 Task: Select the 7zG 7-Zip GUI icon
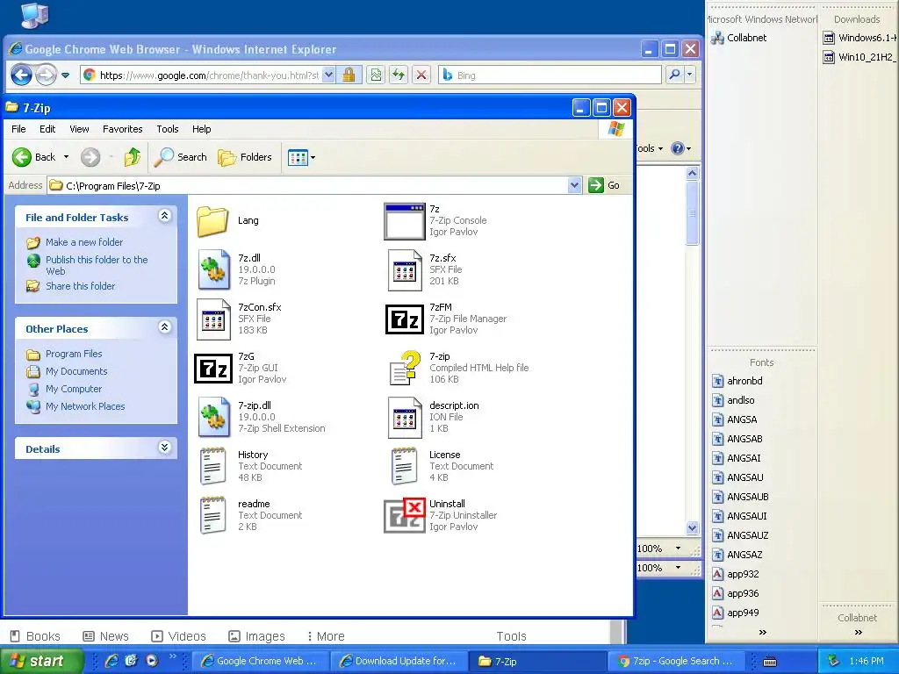212,368
